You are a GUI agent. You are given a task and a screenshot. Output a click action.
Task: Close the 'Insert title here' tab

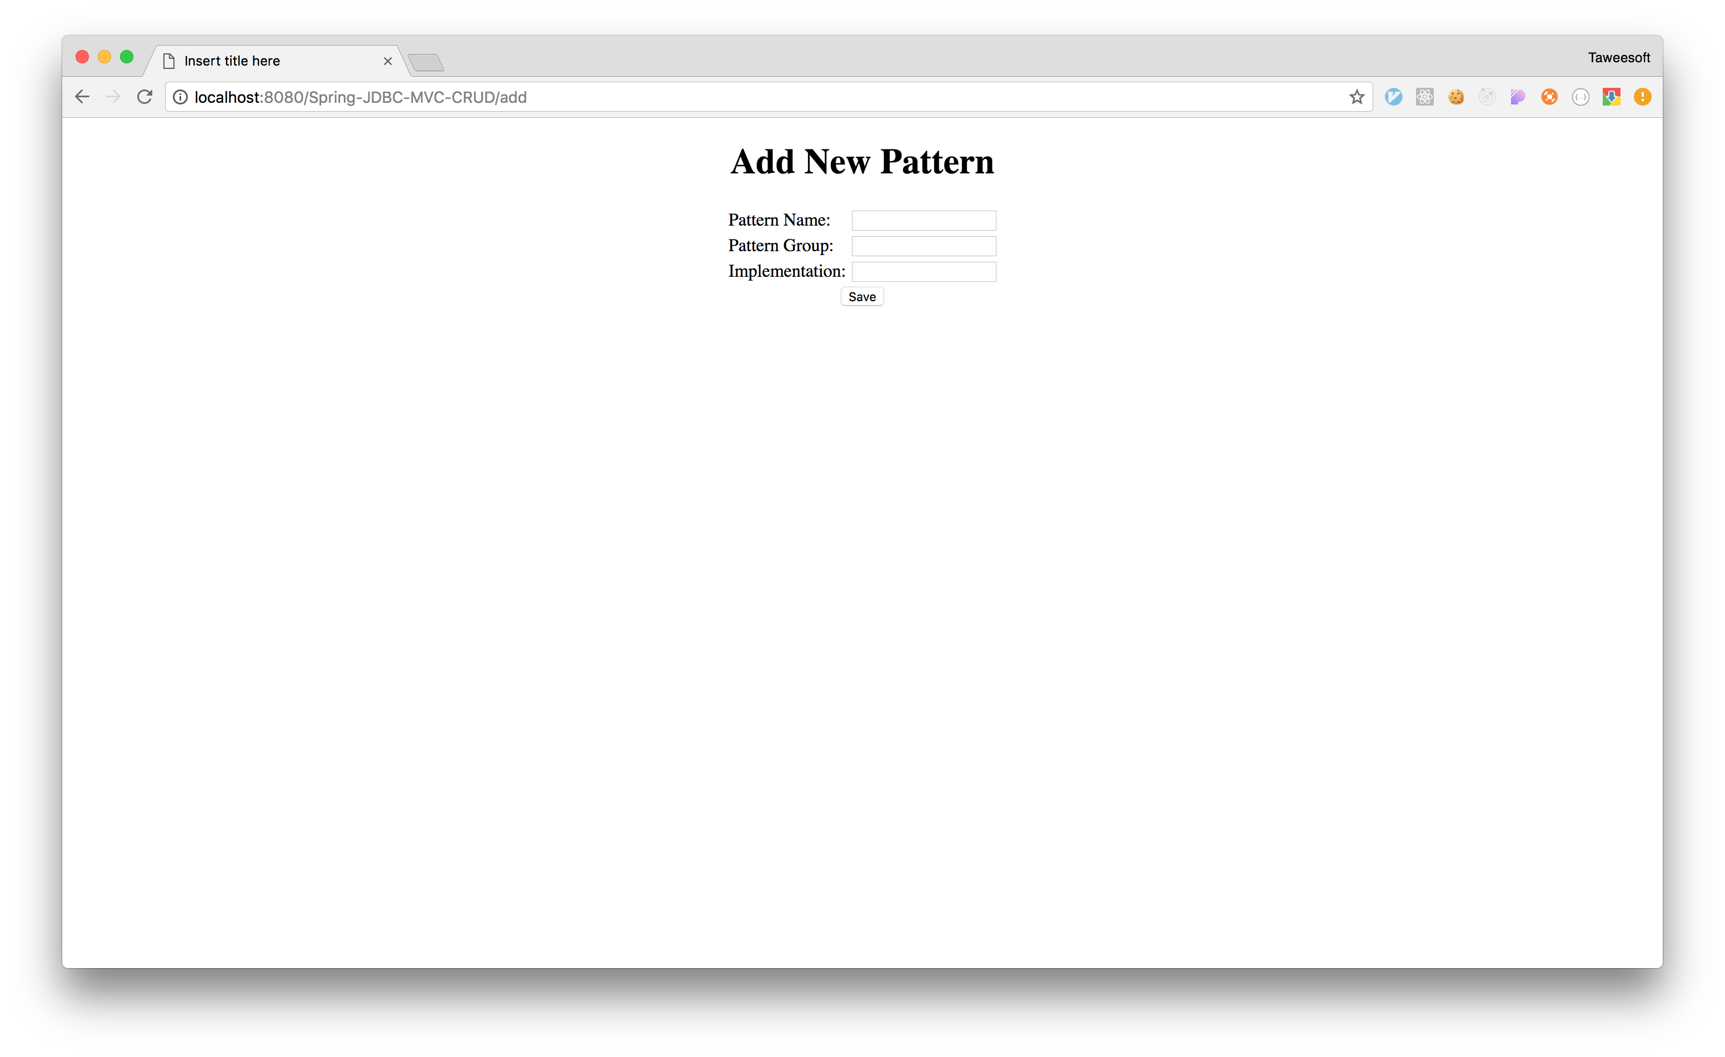pyautogui.click(x=387, y=62)
